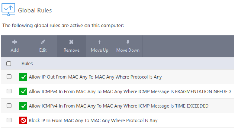Check the Allow IP Out rule checkbox

tap(9, 77)
